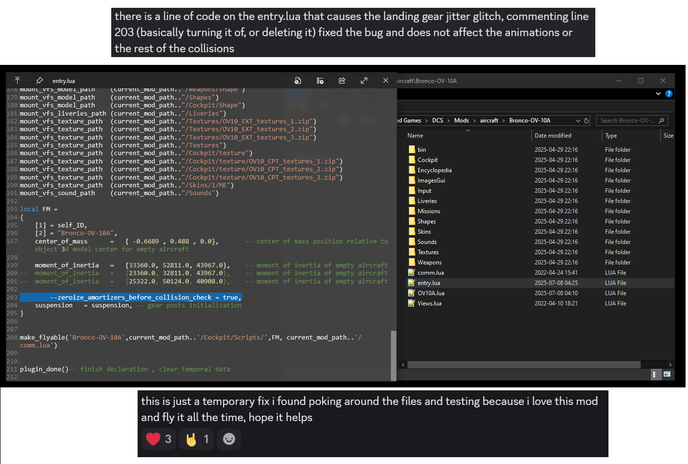
Task: Click the share icon in entry.lua header
Action: click(x=342, y=81)
